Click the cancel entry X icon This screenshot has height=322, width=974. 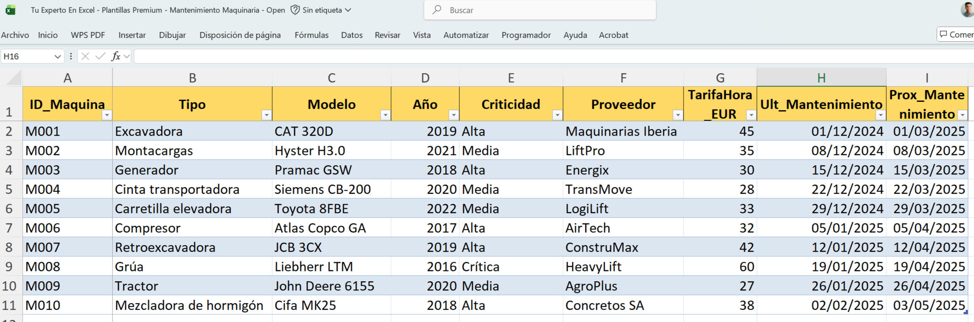point(85,56)
